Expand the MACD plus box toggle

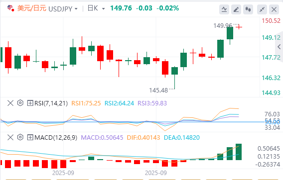click(x=30, y=137)
